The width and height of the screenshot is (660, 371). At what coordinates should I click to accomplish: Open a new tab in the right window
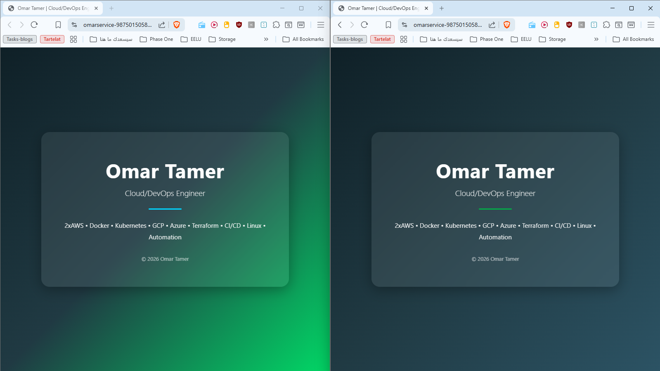[442, 8]
